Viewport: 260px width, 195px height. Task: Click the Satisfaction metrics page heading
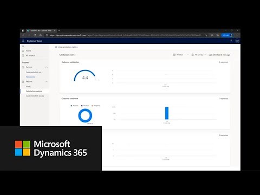pyautogui.click(x=67, y=55)
